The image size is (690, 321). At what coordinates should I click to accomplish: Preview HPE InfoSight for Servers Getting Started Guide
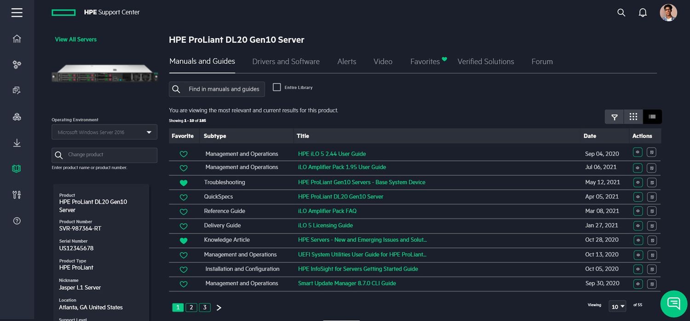point(638,270)
